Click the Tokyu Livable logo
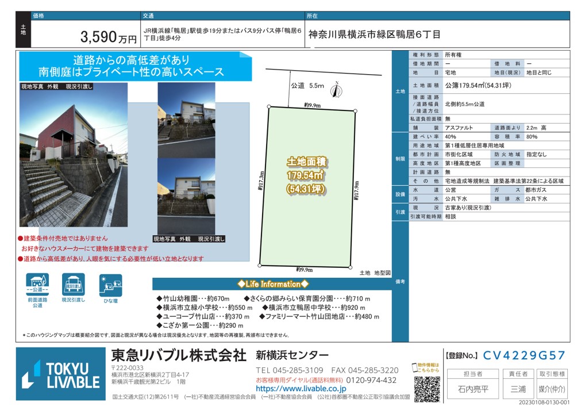The image size is (585, 414). coord(61,374)
